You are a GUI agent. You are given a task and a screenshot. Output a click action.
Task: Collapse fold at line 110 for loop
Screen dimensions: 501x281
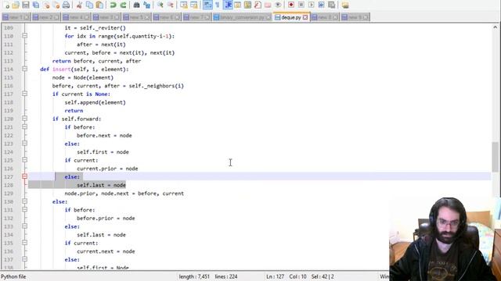[24, 36]
